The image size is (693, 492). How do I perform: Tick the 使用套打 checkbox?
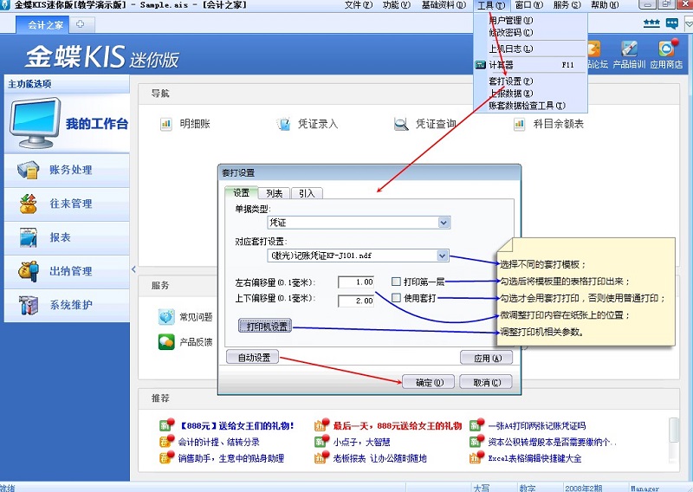click(396, 299)
